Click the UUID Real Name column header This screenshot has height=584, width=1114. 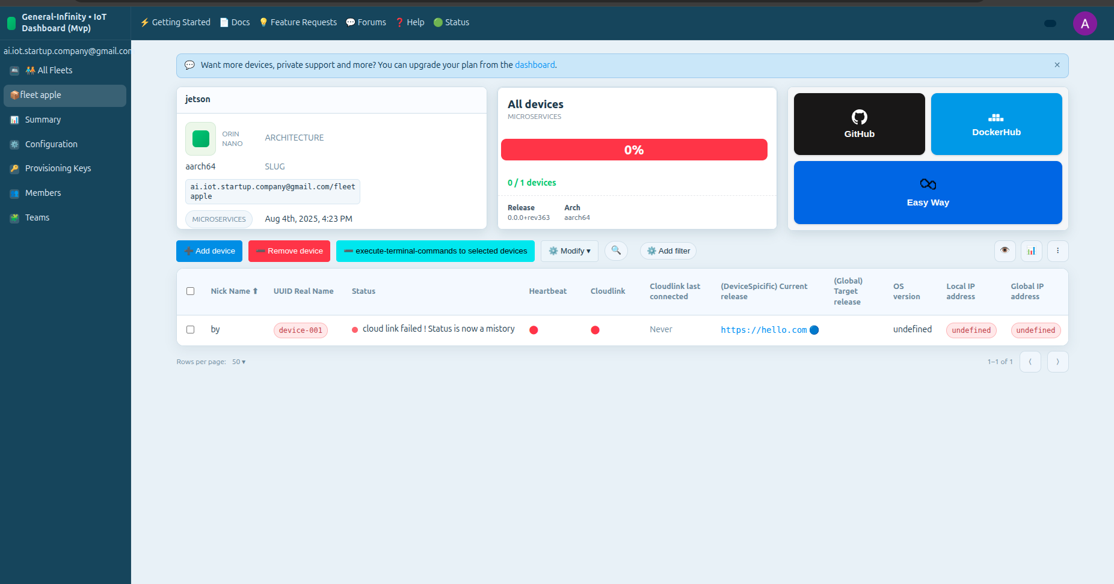tap(303, 291)
